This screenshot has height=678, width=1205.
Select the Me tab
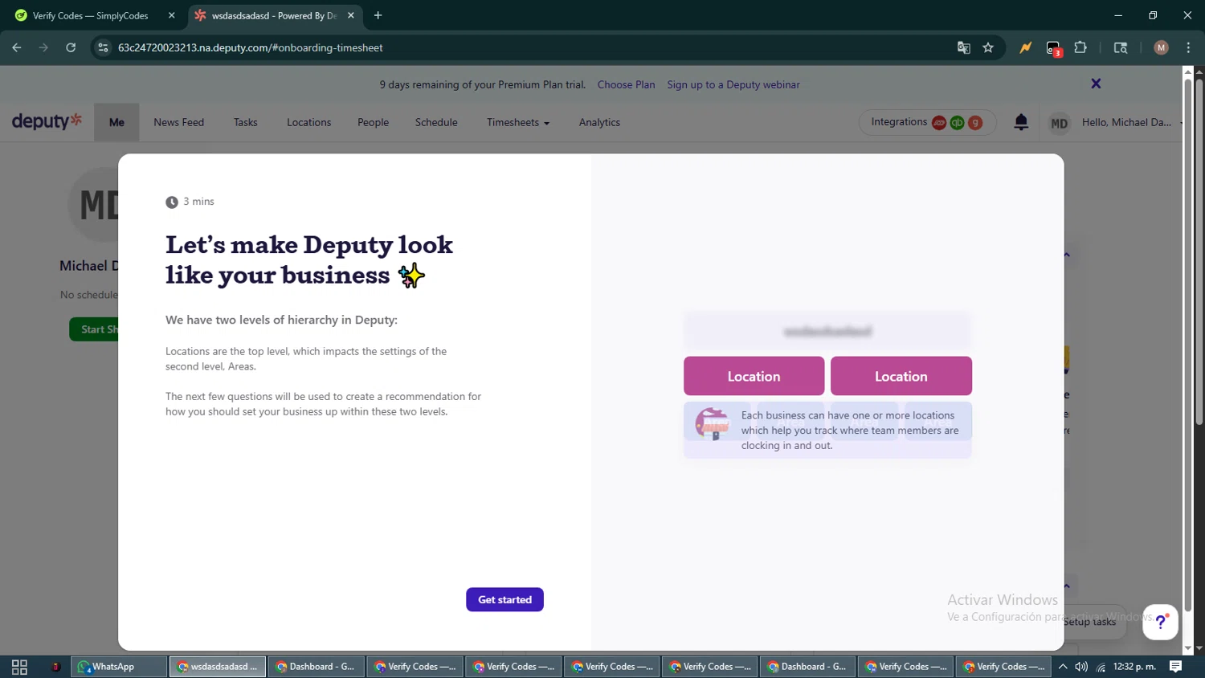coord(116,123)
